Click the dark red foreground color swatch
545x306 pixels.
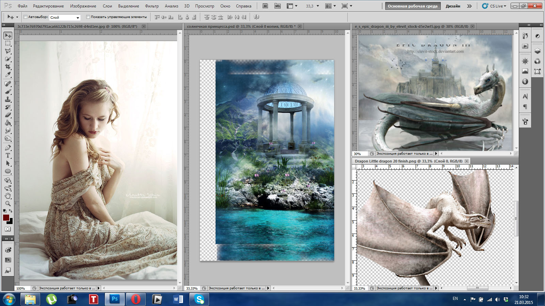[x=6, y=218]
